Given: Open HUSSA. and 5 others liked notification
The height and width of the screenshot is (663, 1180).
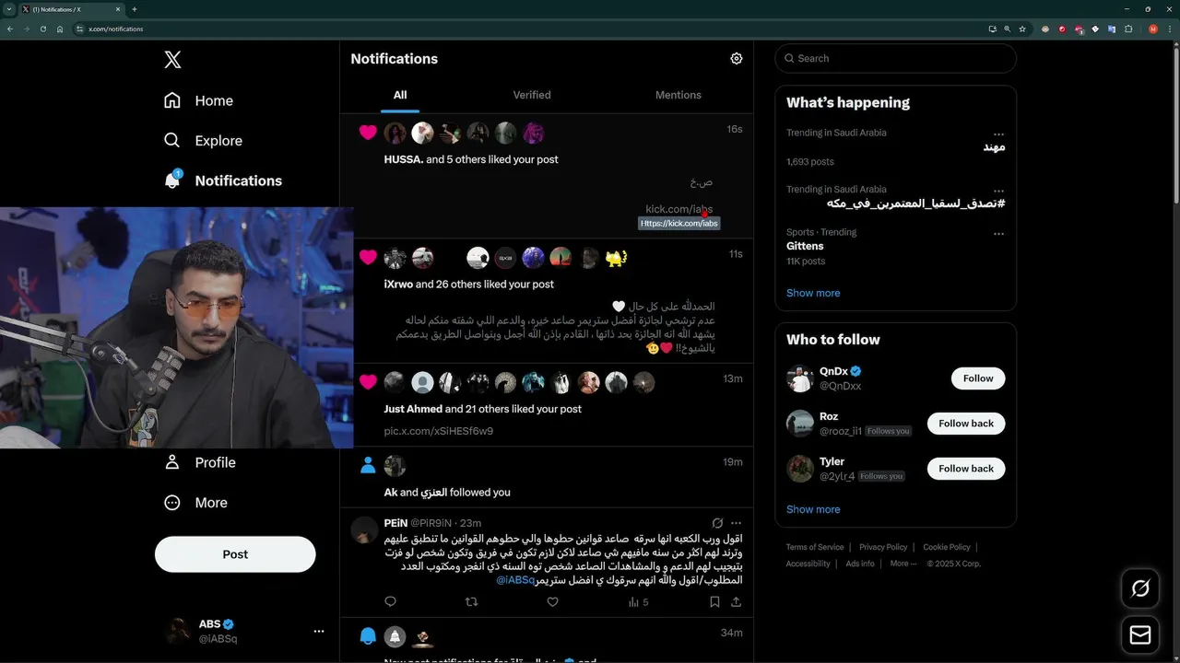Looking at the screenshot, I should click(547, 177).
